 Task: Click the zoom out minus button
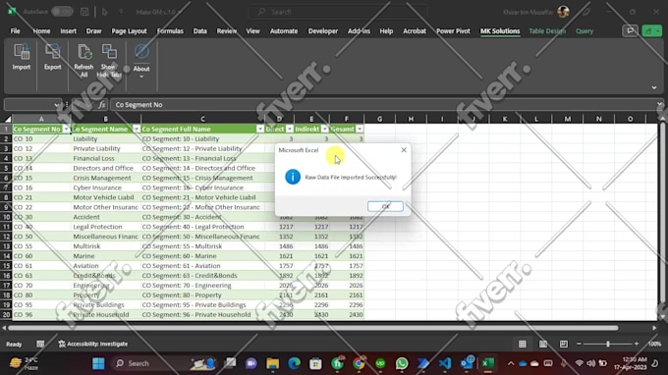click(x=579, y=344)
